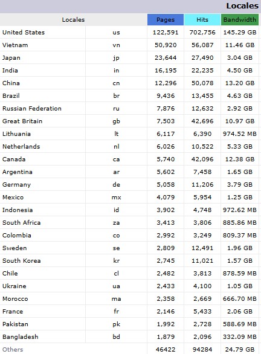This screenshot has width=261, height=354.
Task: Click the Vietnam country name
Action: (15, 45)
